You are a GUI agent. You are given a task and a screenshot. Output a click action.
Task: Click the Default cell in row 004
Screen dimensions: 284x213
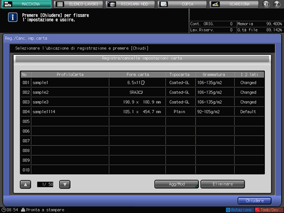[249, 112]
